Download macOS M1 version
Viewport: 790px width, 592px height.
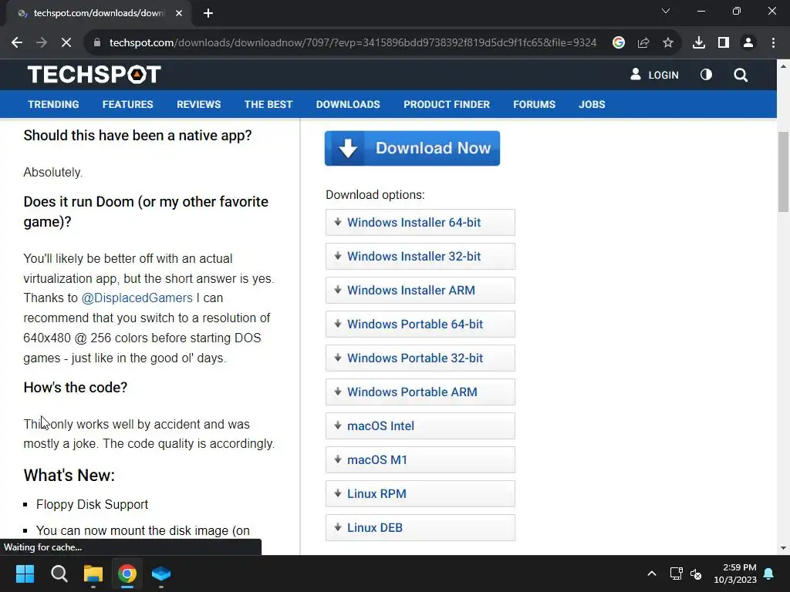click(x=420, y=459)
